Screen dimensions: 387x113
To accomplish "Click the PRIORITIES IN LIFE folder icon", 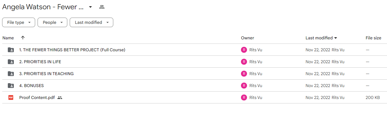I will coord(11,62).
